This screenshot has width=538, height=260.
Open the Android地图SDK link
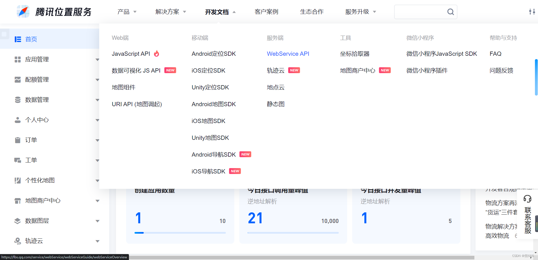214,104
